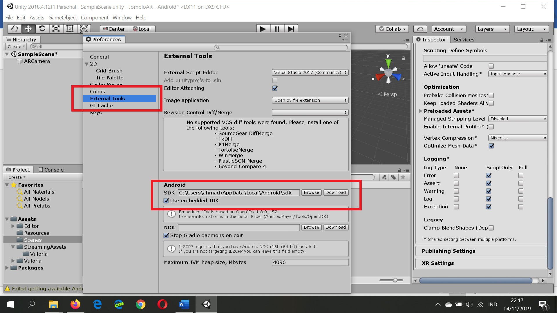The height and width of the screenshot is (313, 557).
Task: Click the Preferences search field
Action: coord(281,48)
